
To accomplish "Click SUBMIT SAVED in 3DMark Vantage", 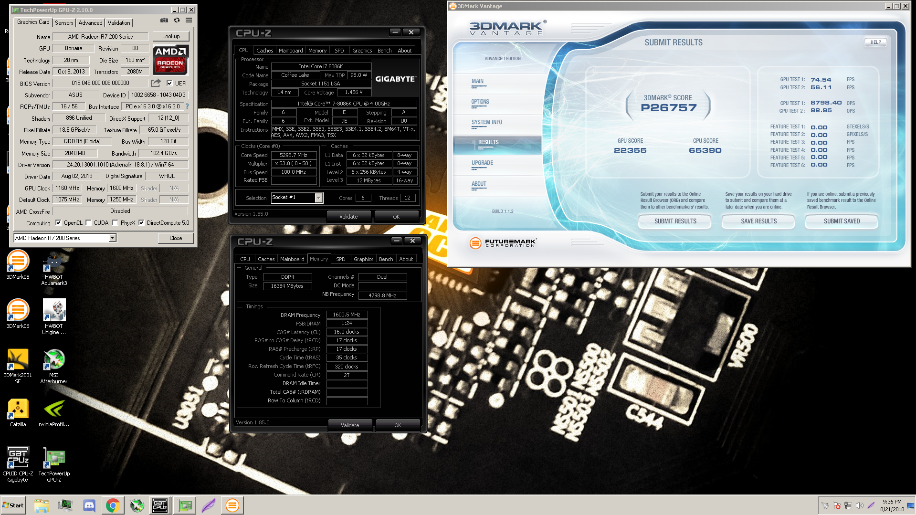I will pos(842,221).
